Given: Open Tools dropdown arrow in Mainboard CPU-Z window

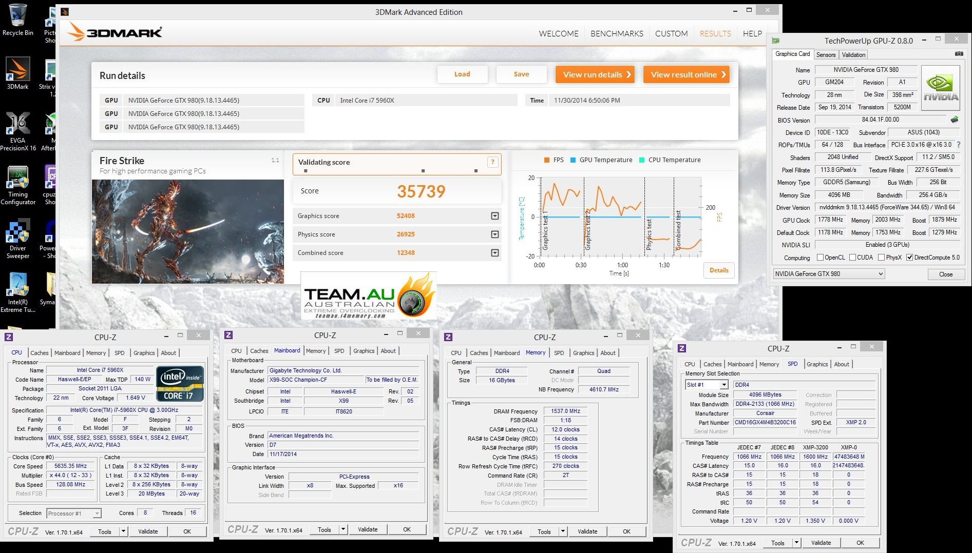Looking at the screenshot, I should 343,529.
